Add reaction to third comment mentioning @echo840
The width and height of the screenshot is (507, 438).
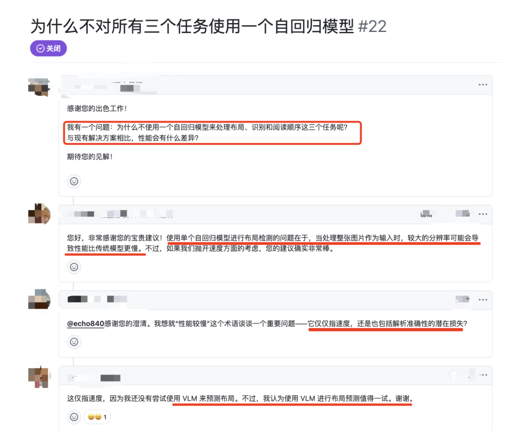[74, 342]
